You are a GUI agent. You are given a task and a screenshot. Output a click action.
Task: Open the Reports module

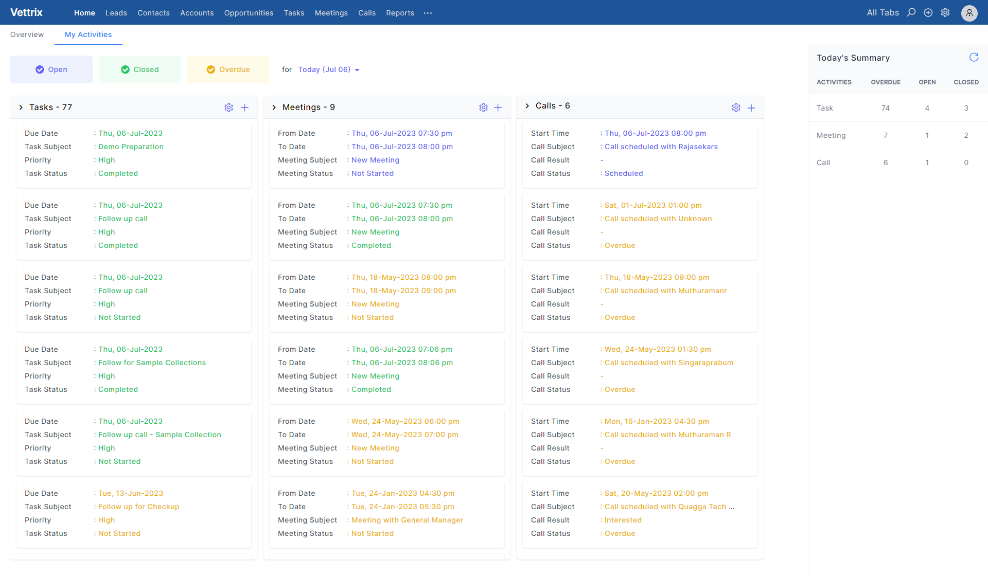point(400,13)
